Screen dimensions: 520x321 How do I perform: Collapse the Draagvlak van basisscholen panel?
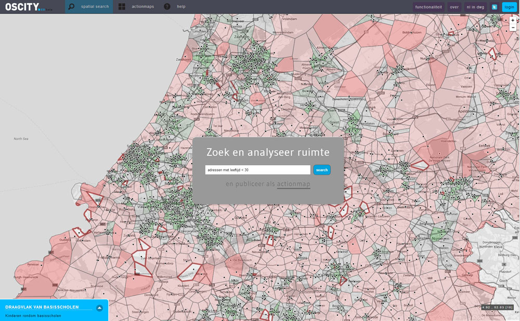pos(99,308)
